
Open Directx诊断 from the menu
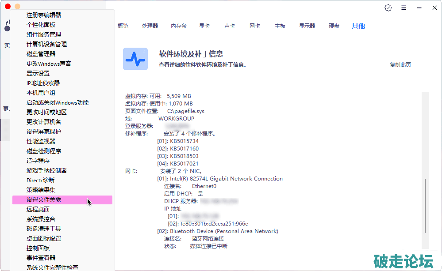point(40,181)
